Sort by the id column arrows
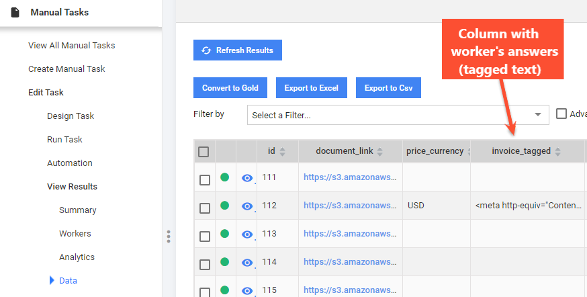The height and width of the screenshot is (297, 587). tap(282, 152)
